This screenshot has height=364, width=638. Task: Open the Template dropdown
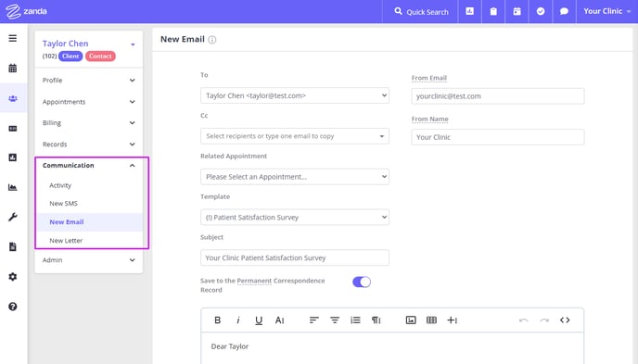point(295,218)
